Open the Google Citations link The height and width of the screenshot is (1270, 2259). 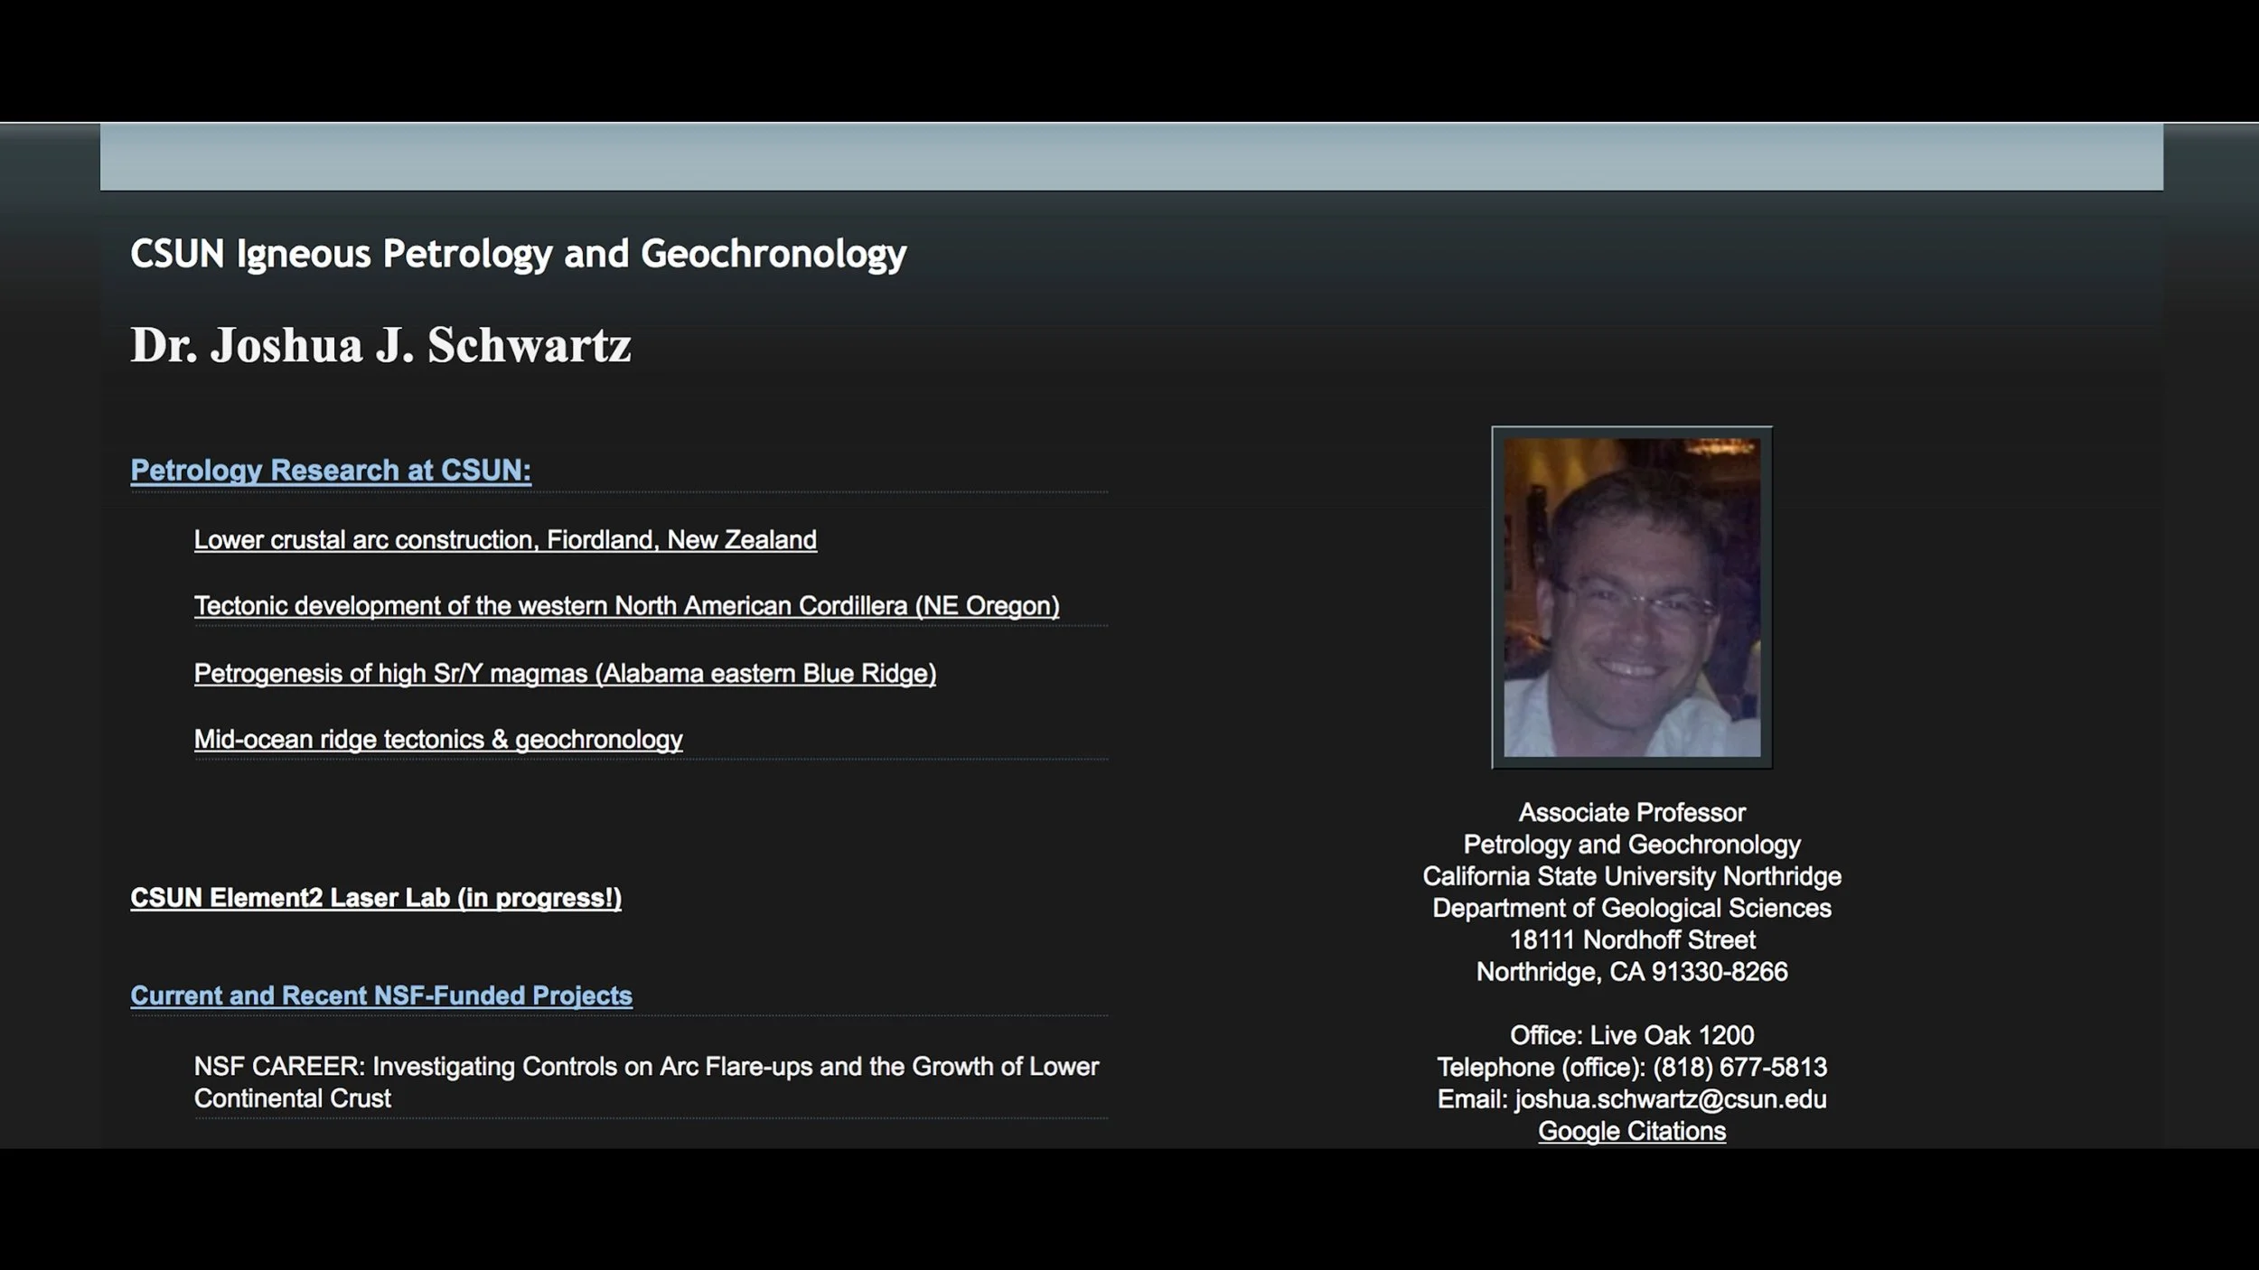pos(1631,1132)
